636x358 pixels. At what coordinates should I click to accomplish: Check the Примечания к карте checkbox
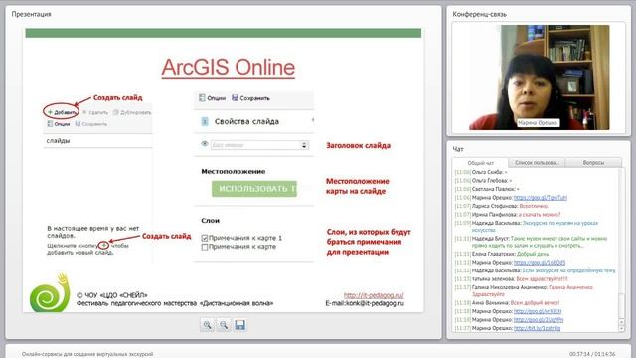coord(205,247)
